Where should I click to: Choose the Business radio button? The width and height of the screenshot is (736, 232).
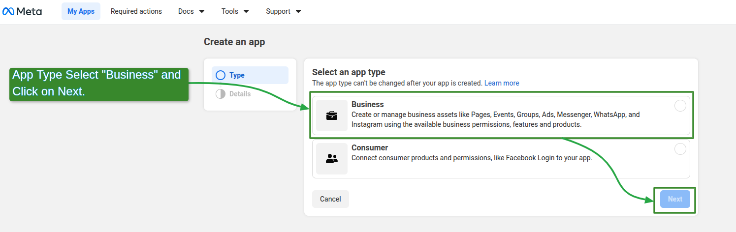[x=680, y=106]
